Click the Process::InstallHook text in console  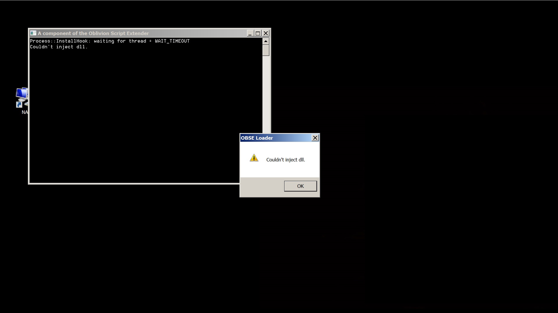click(x=58, y=41)
